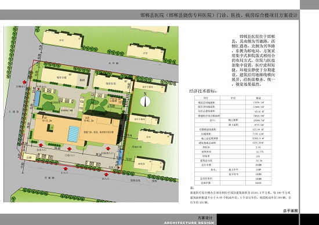This screenshot has height=225, width=319.
Task: Click the blue garage ramp at southeast corner
Action: click(120, 157)
